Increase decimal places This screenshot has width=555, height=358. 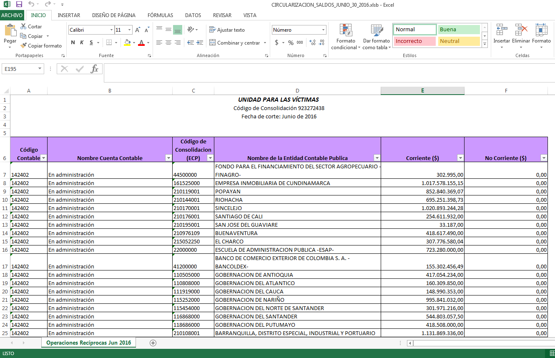[x=312, y=43]
